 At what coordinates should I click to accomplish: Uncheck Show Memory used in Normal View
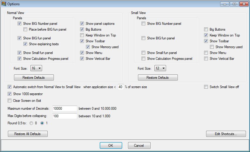click(x=88, y=47)
